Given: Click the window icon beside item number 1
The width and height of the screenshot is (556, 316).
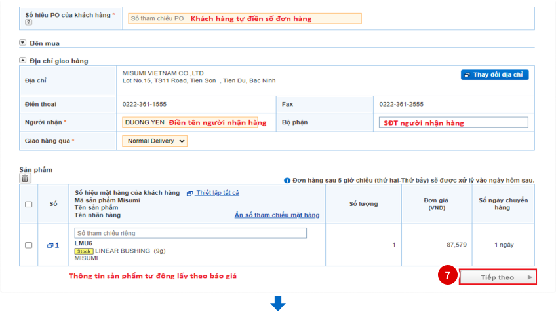Looking at the screenshot, I should (x=49, y=245).
